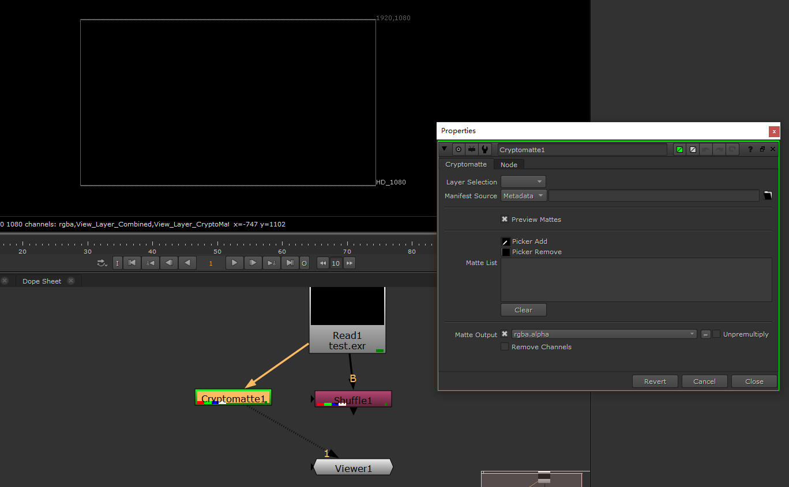This screenshot has width=789, height=487.
Task: Float the Cryptomatte1 properties panel
Action: (762, 149)
